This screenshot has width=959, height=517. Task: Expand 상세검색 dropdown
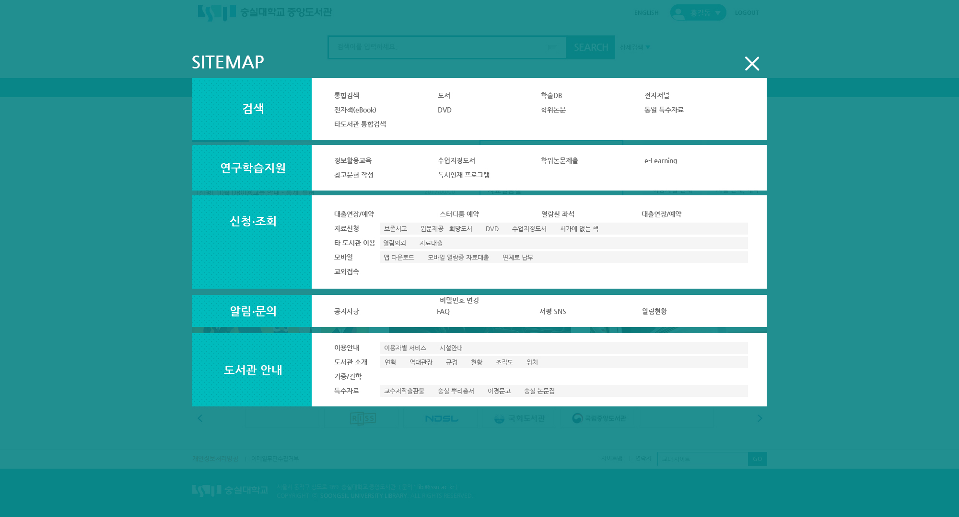[x=635, y=47]
